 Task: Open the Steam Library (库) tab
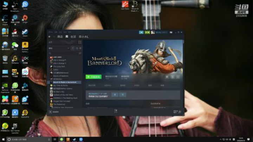click(67, 37)
